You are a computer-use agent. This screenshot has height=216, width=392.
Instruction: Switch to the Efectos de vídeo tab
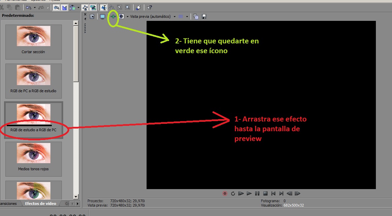[40, 204]
